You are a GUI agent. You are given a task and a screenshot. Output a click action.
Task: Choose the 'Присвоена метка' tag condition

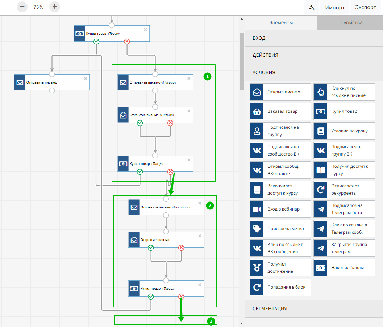(280, 229)
